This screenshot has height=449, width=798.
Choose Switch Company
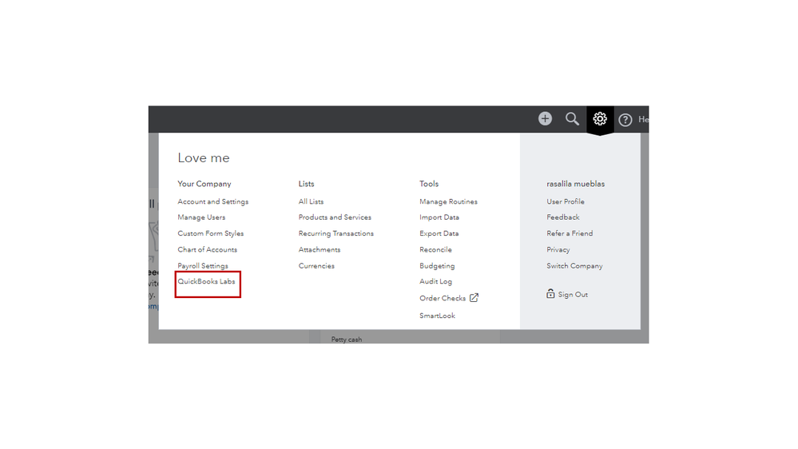tap(574, 266)
